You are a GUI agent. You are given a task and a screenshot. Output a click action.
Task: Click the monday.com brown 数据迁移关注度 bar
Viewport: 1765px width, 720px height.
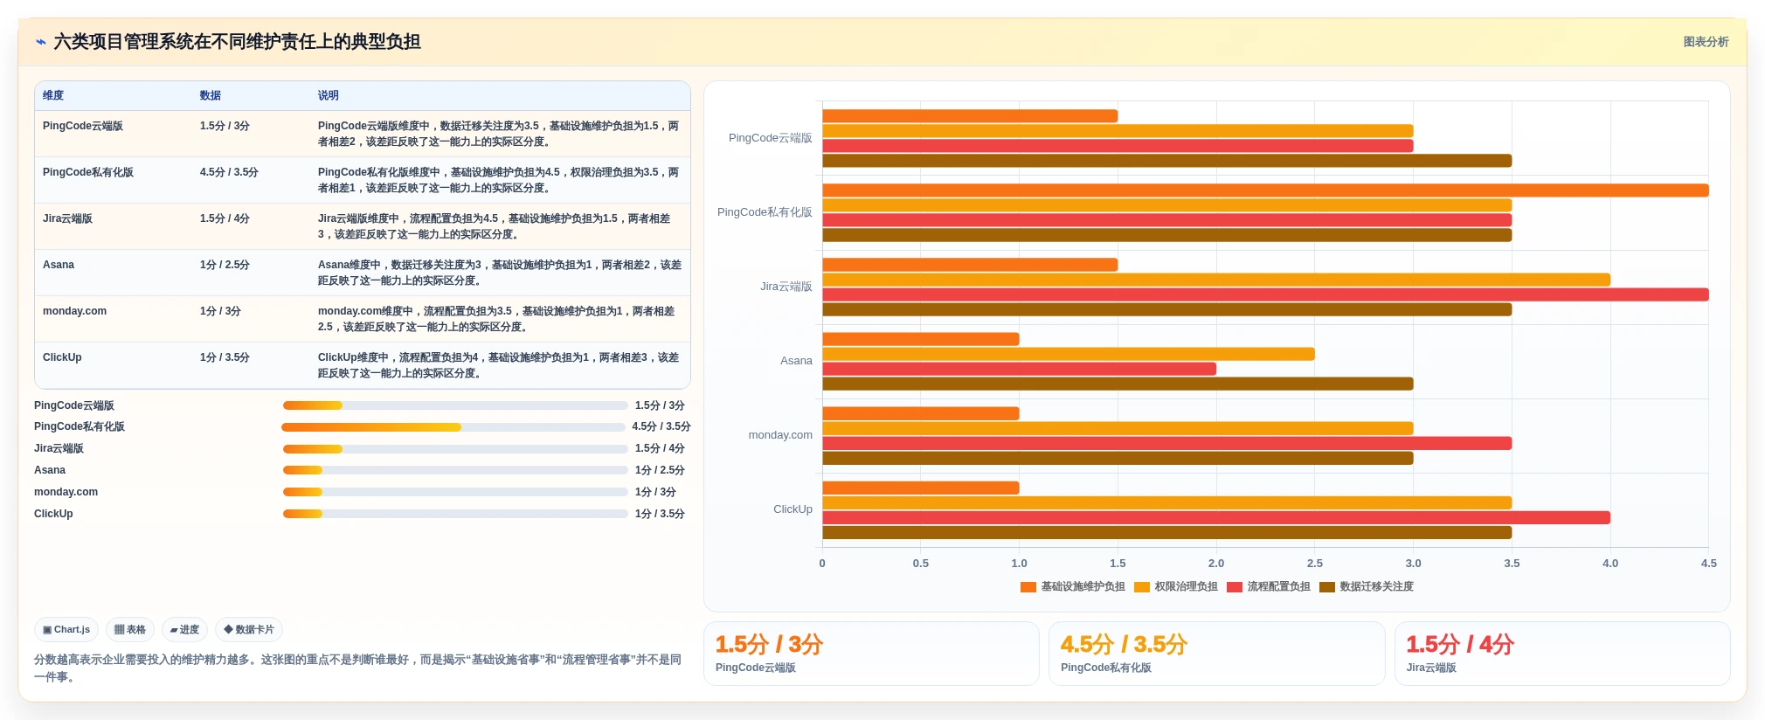1118,459
